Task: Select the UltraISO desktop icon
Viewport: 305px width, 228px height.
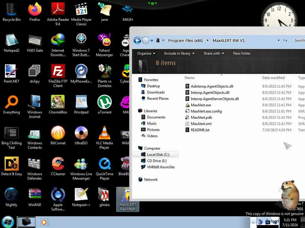Action: point(81,135)
